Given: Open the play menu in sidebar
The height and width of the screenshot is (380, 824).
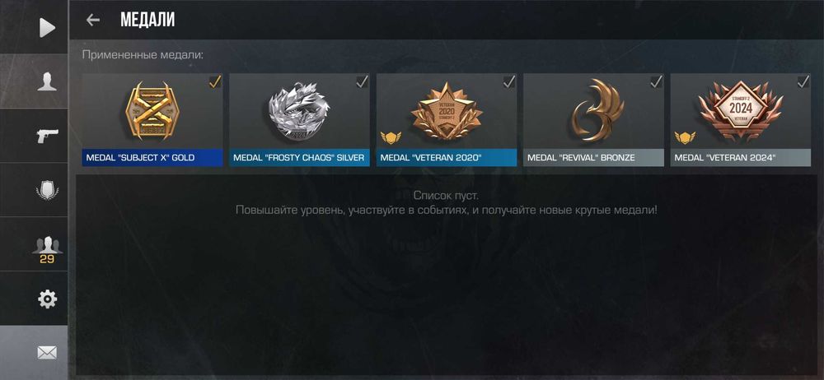Looking at the screenshot, I should point(47,27).
